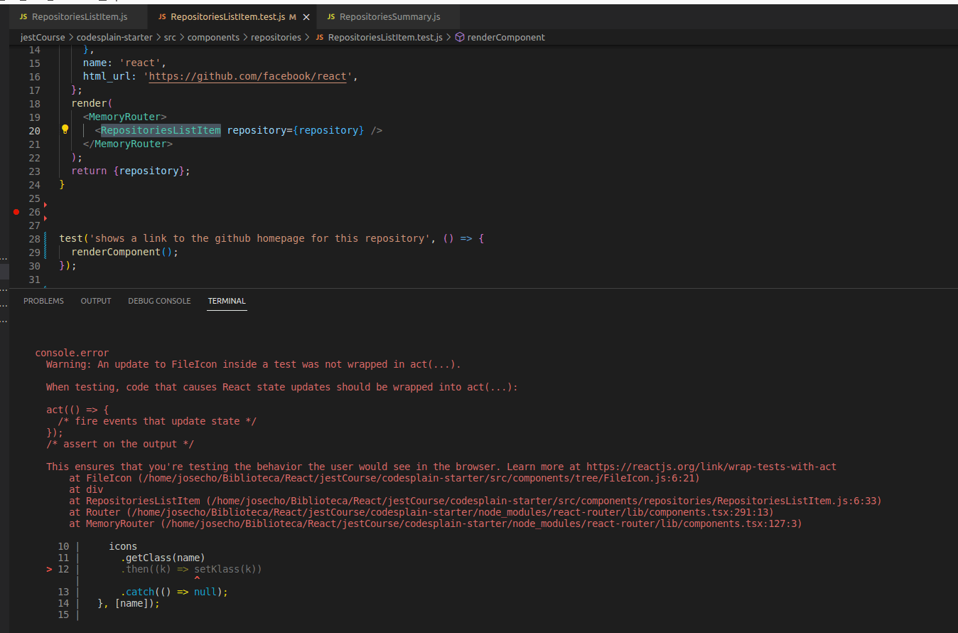Image resolution: width=958 pixels, height=633 pixels.
Task: Click the 'at div' stack trace line
Action: coord(86,489)
